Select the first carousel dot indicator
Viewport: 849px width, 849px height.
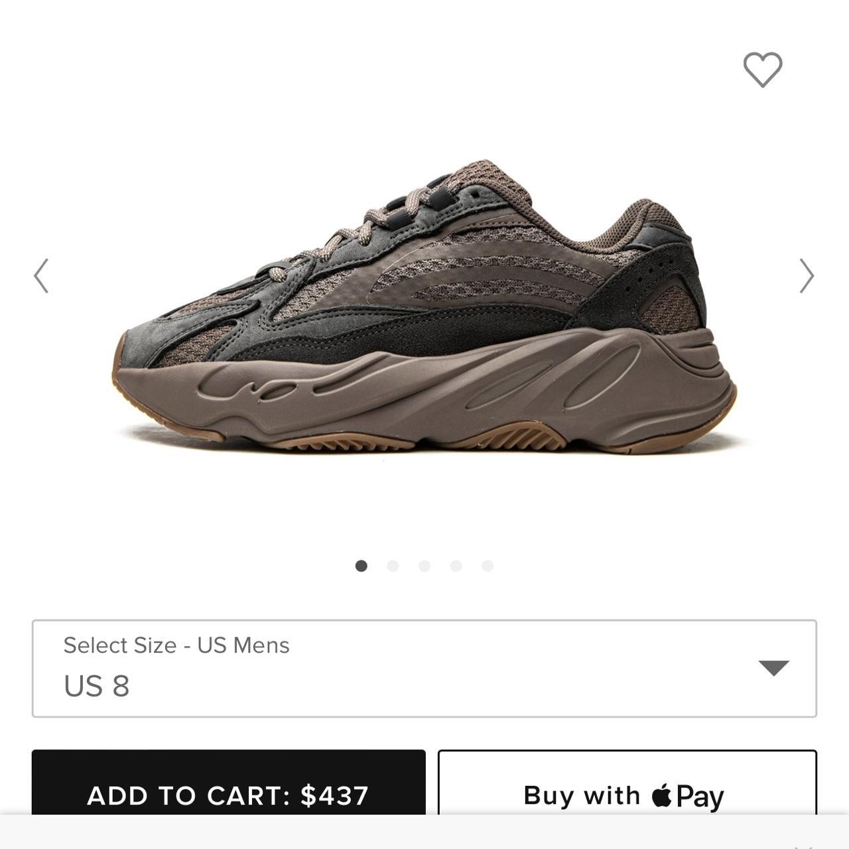click(361, 566)
